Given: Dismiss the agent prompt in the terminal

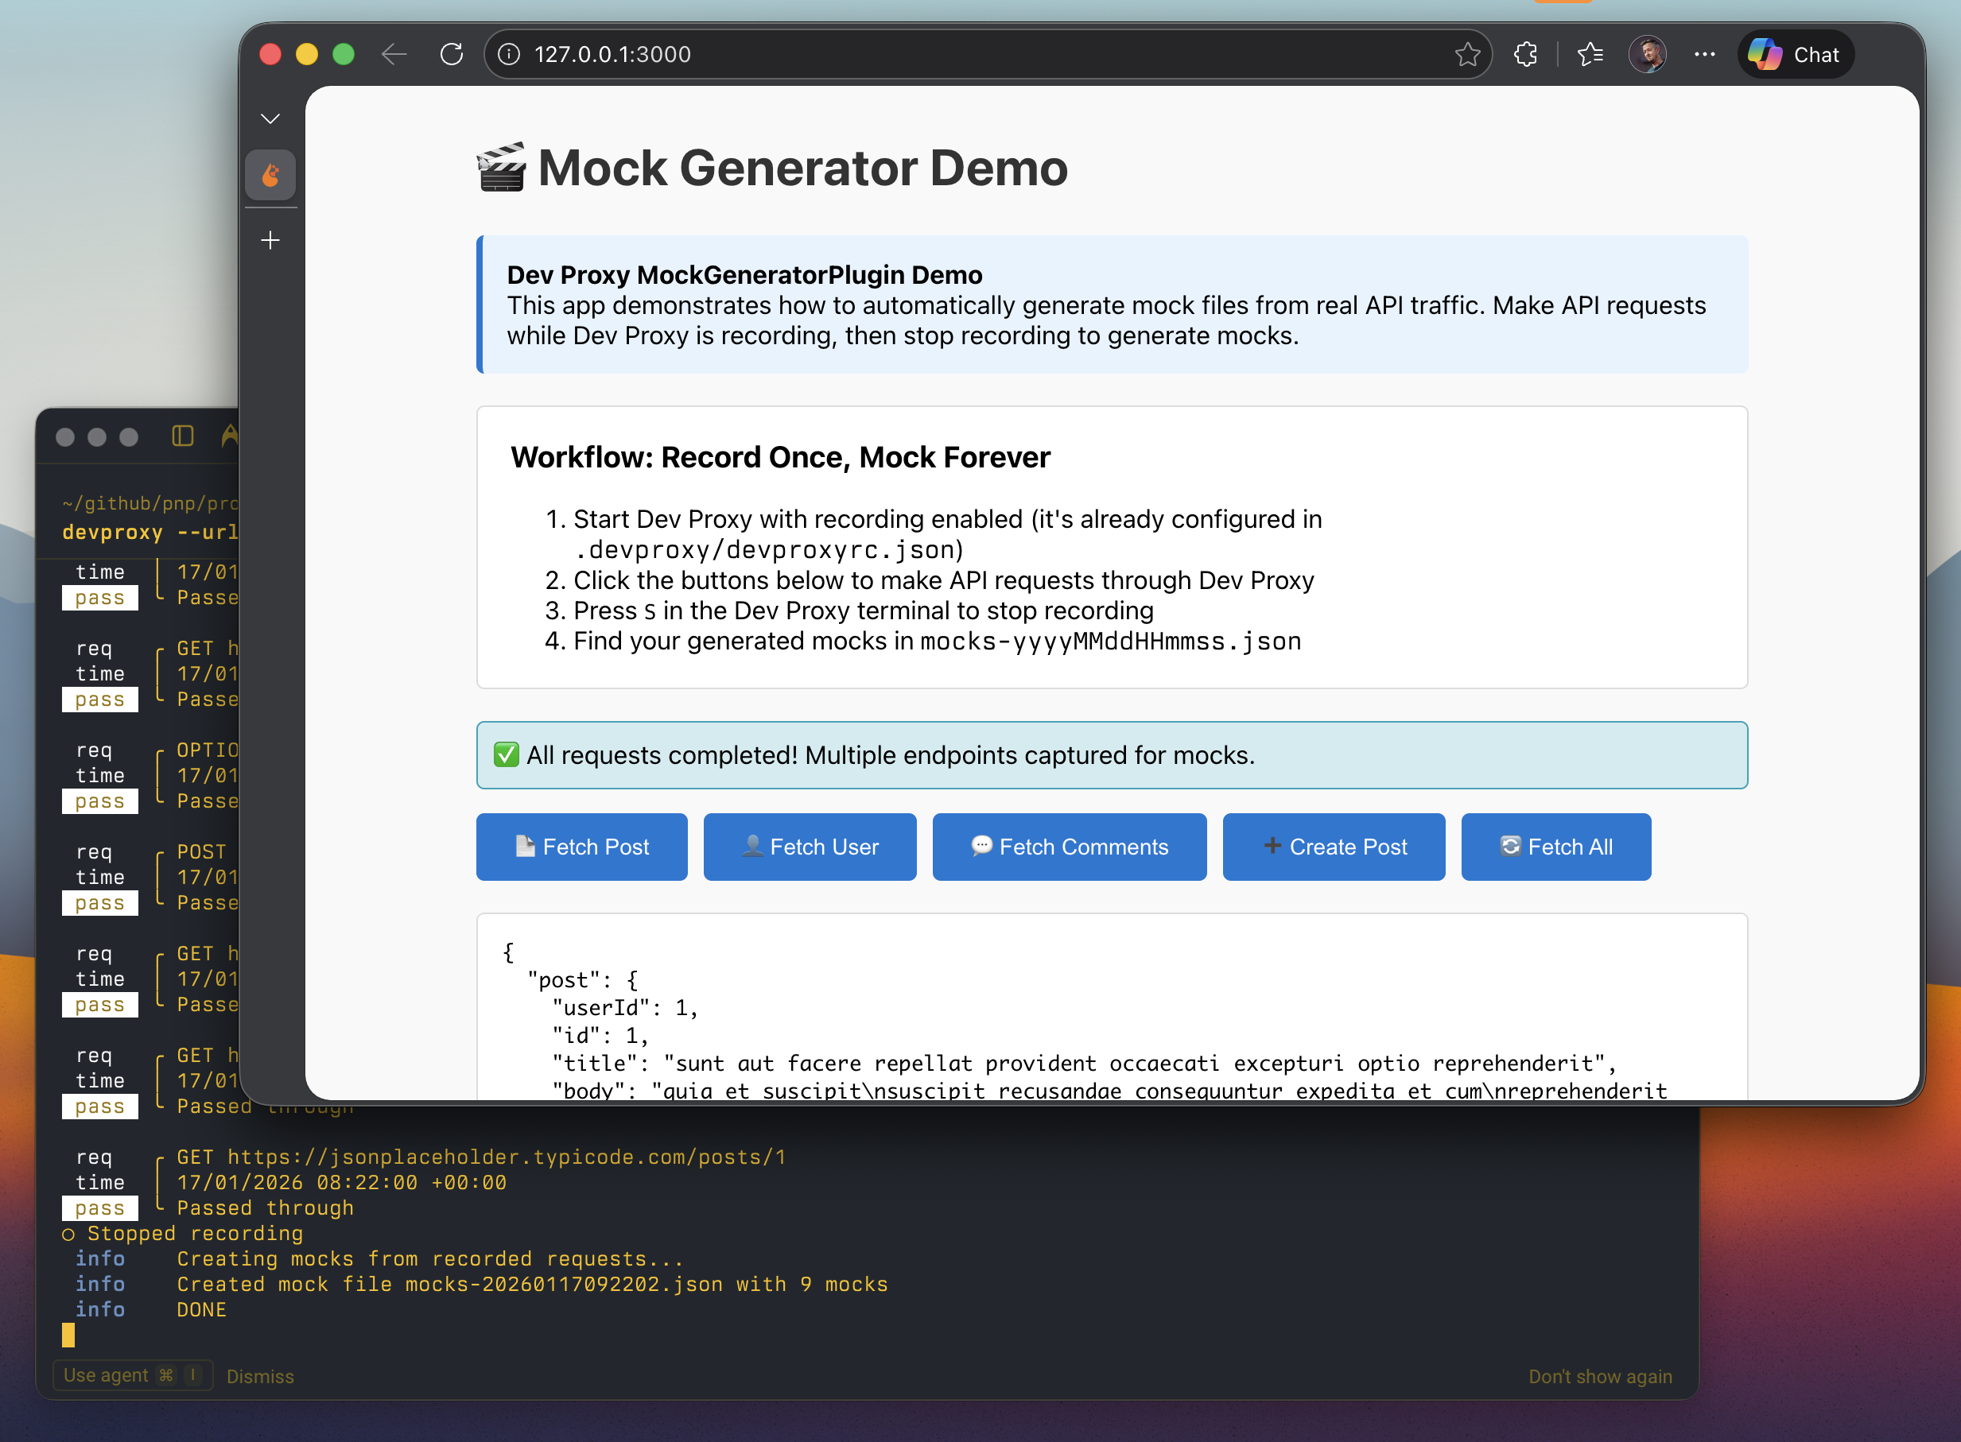Looking at the screenshot, I should pos(259,1376).
